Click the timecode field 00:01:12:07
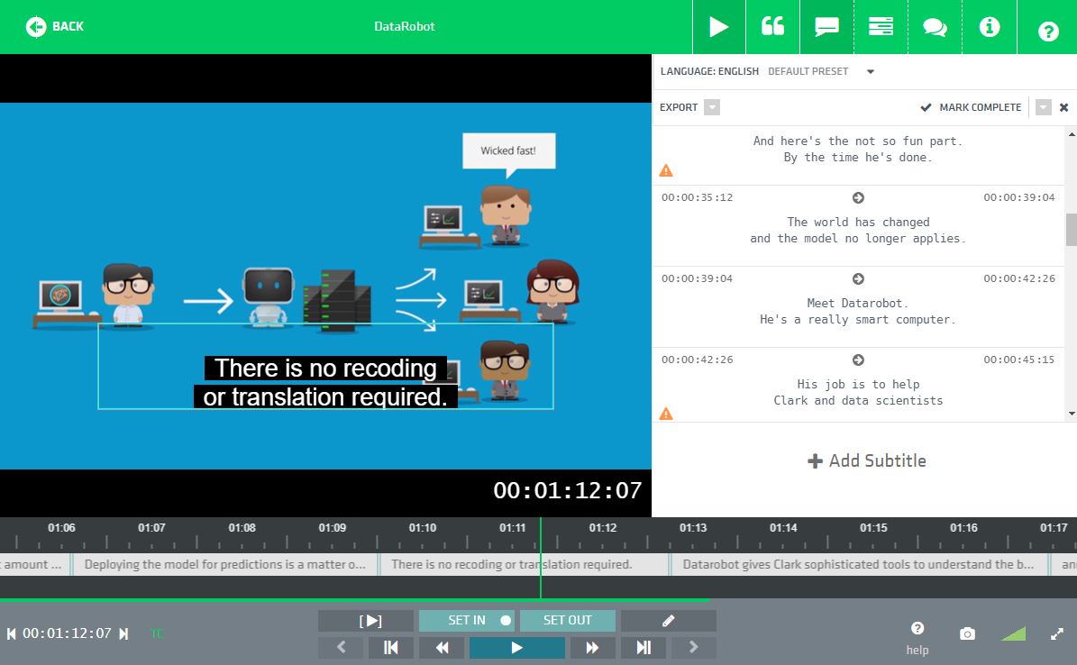The height and width of the screenshot is (665, 1077). (67, 633)
